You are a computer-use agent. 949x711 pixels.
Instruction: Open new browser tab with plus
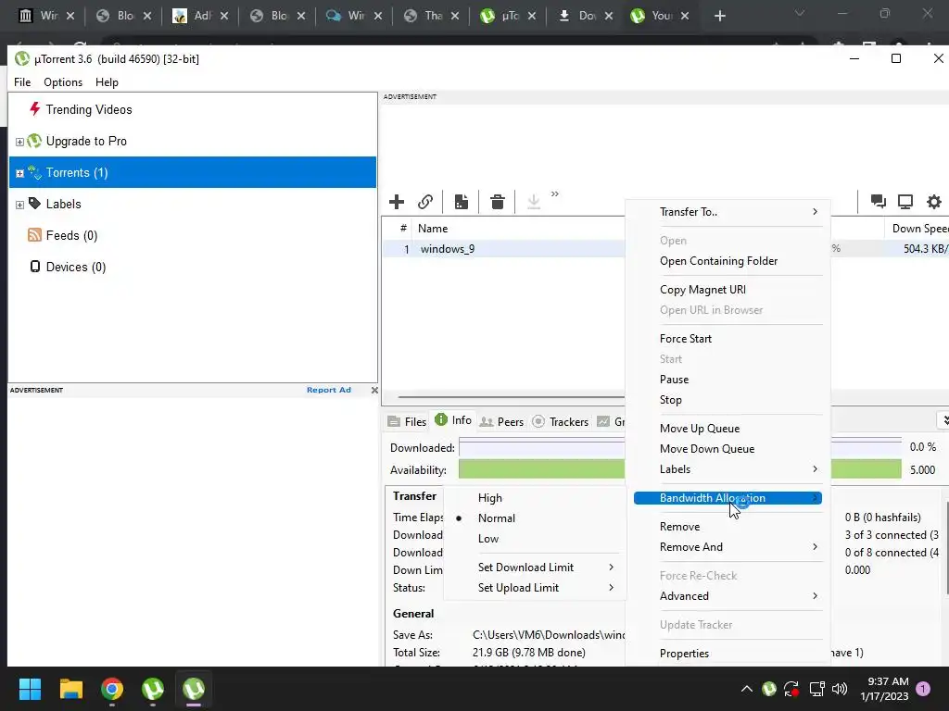coord(719,17)
